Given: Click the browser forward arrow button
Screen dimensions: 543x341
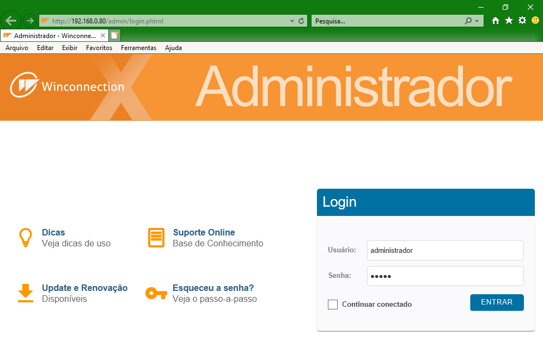Looking at the screenshot, I should [x=30, y=21].
